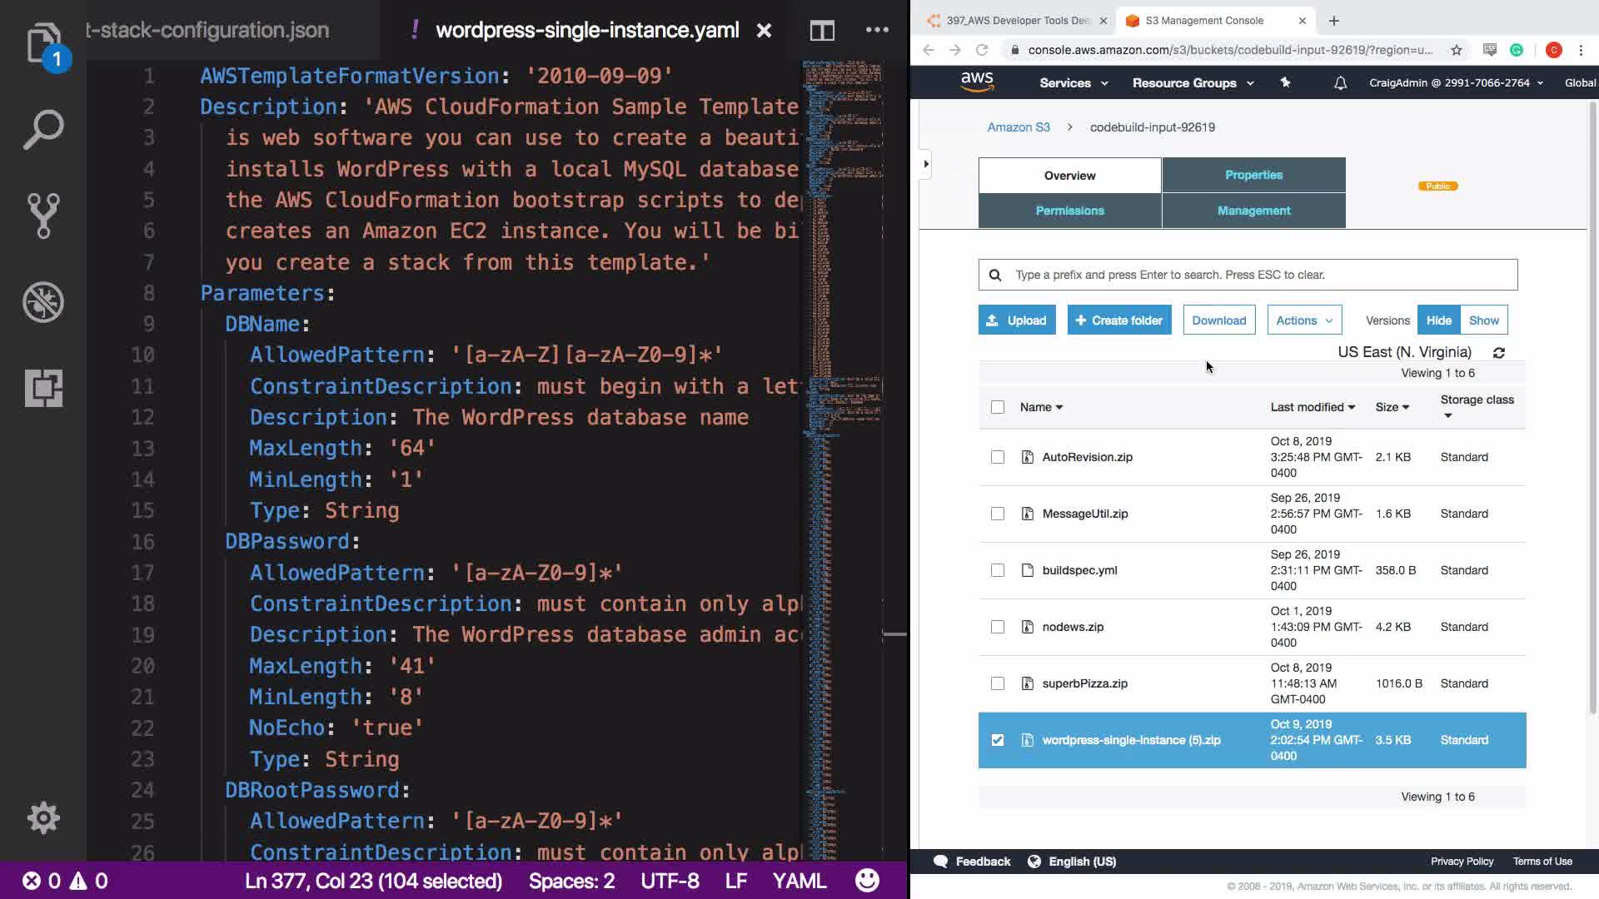Switch to the Permissions tab
Screen dimensions: 1599x899
click(x=1069, y=211)
